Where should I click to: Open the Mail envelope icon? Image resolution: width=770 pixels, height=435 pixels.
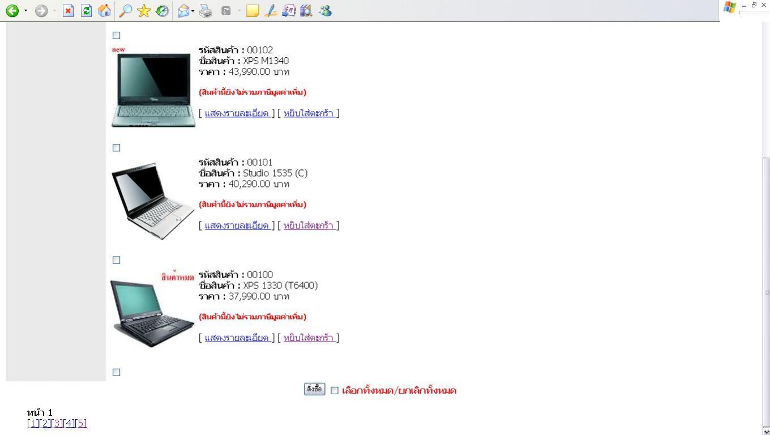(183, 11)
